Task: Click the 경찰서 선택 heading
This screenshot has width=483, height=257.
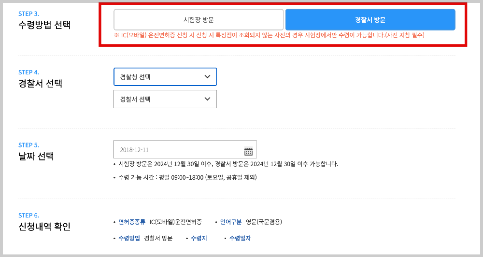Action: click(41, 84)
